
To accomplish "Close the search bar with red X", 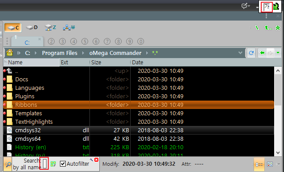I will point(96,159).
